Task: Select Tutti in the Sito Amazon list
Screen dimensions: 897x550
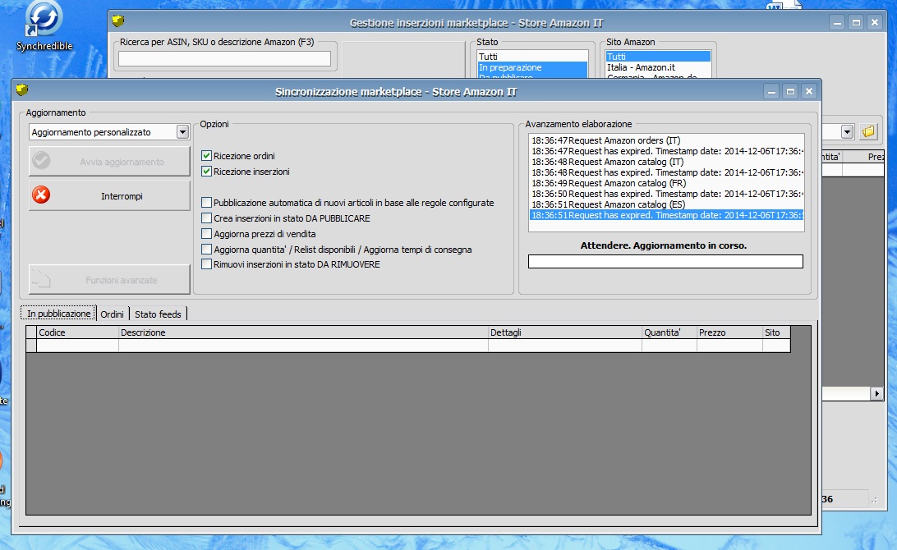Action: (x=658, y=57)
